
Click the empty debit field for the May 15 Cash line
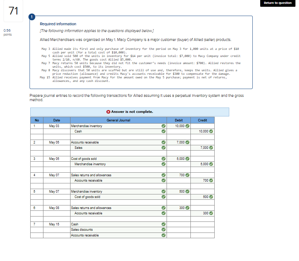click(x=178, y=224)
